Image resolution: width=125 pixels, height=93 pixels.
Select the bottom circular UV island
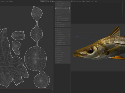point(42,80)
